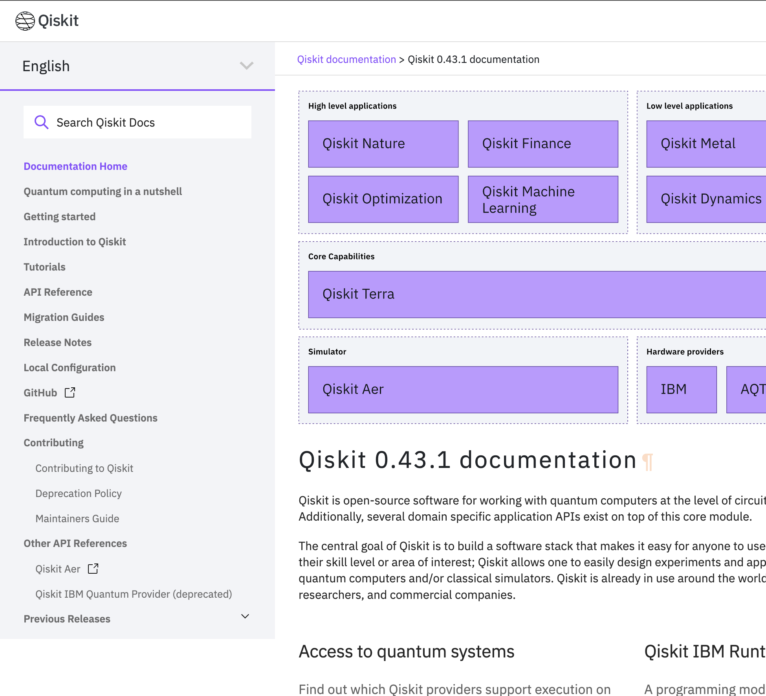766x696 pixels.
Task: Open Quantum computing in a nutshell
Action: [103, 191]
